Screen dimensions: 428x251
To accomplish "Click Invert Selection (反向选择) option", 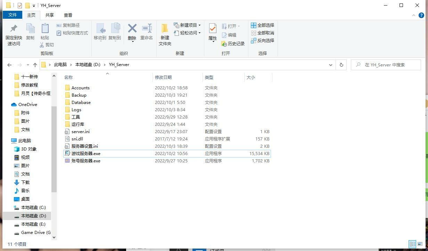I will [x=263, y=41].
